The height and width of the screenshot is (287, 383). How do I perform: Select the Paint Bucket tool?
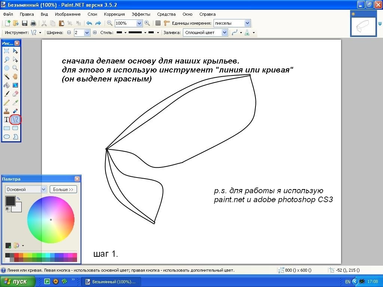point(6,85)
